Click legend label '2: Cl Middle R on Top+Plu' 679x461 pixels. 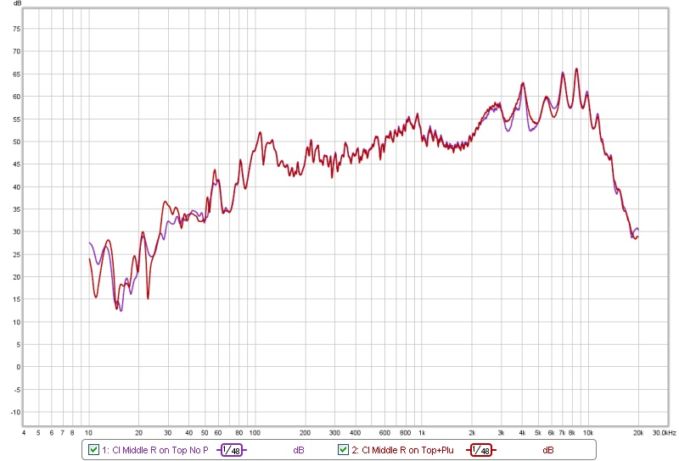point(402,450)
